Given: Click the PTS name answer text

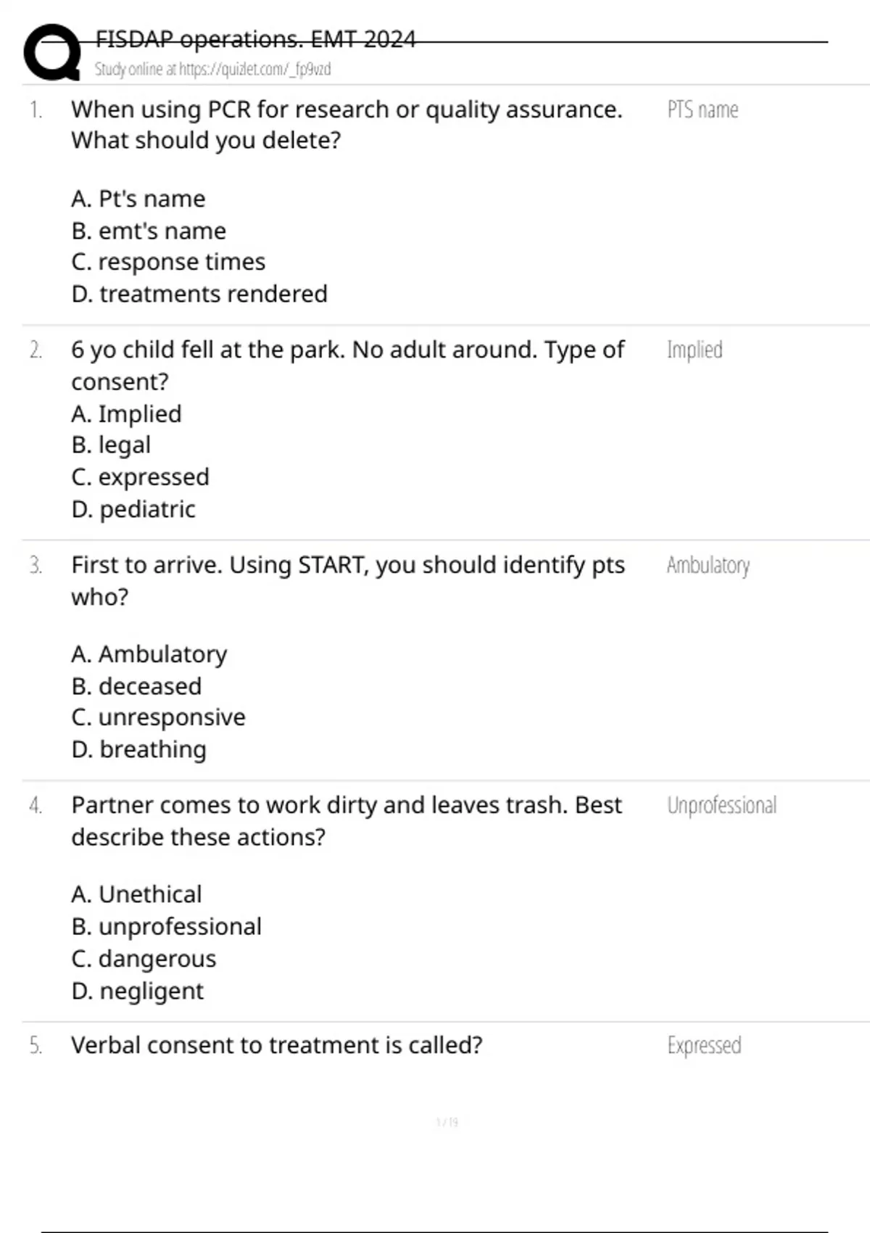Looking at the screenshot, I should click(703, 110).
